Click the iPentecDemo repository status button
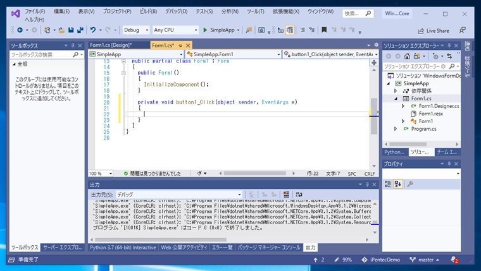This screenshot has width=481, height=271. (x=378, y=260)
